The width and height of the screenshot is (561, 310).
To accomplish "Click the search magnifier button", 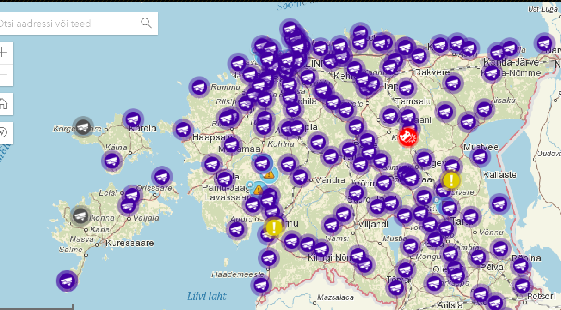I will 147,23.
